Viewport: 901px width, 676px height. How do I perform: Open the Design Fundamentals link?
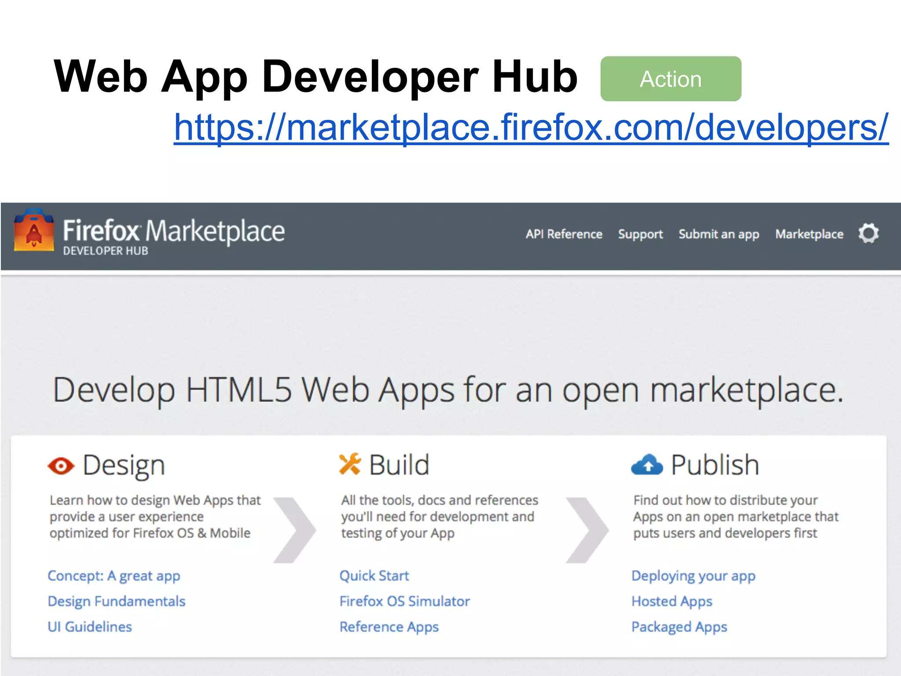pos(117,601)
